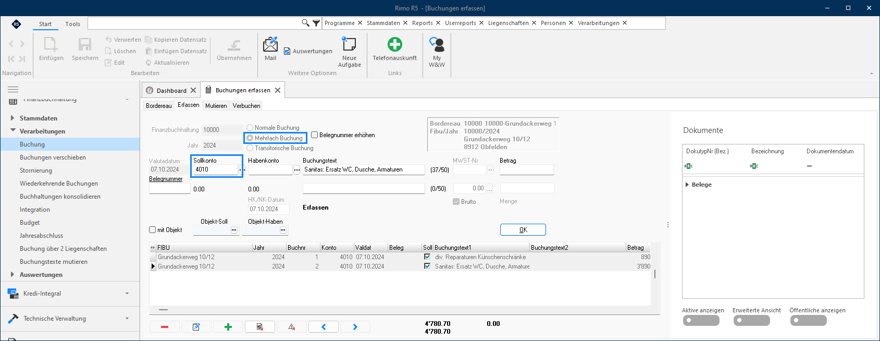Click the Belegnummer link label

tap(166, 179)
